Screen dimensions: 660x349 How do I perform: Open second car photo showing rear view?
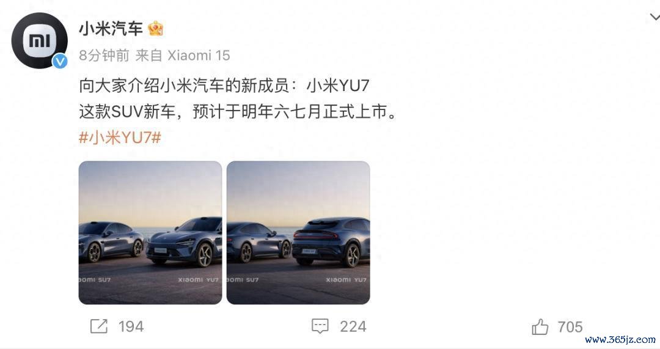click(x=298, y=232)
